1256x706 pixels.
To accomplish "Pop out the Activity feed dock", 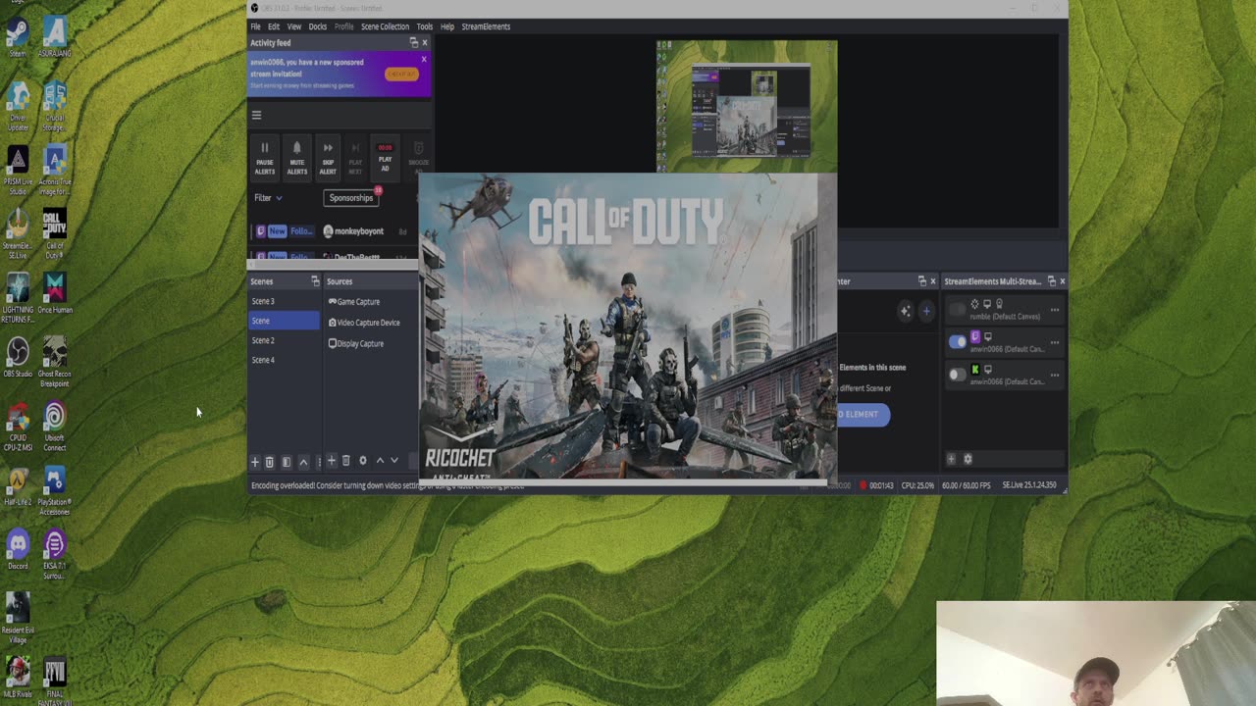I will click(413, 43).
